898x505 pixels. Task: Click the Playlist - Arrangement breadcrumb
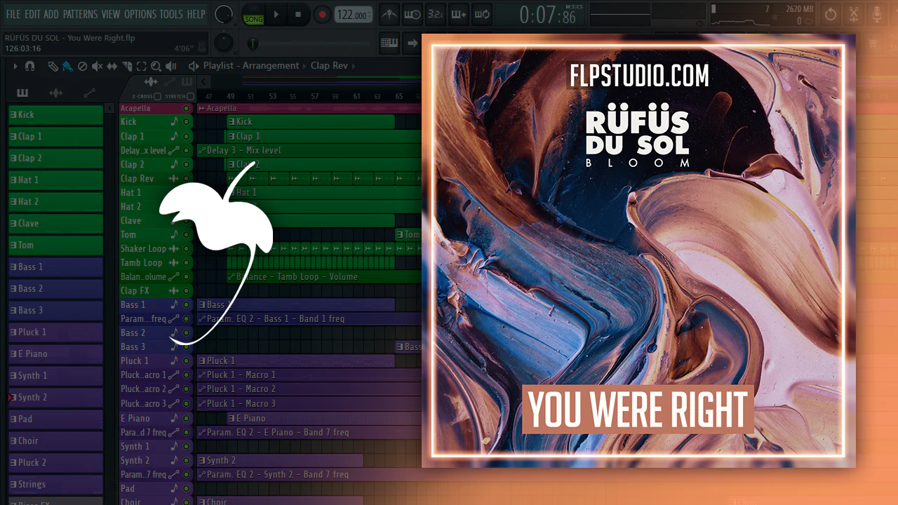point(251,66)
